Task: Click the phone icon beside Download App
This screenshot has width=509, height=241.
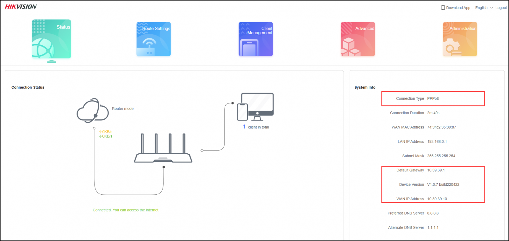Action: (443, 8)
